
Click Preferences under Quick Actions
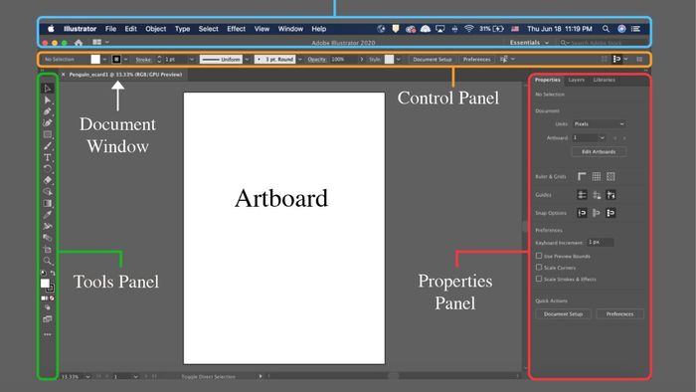coord(619,313)
